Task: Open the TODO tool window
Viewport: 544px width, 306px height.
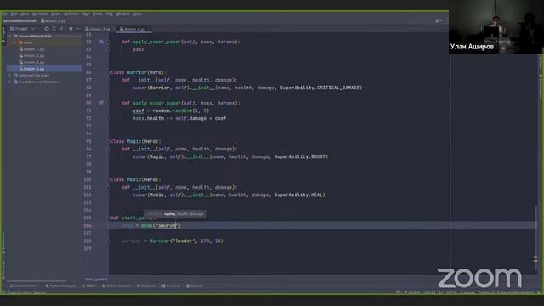Action: click(88, 286)
